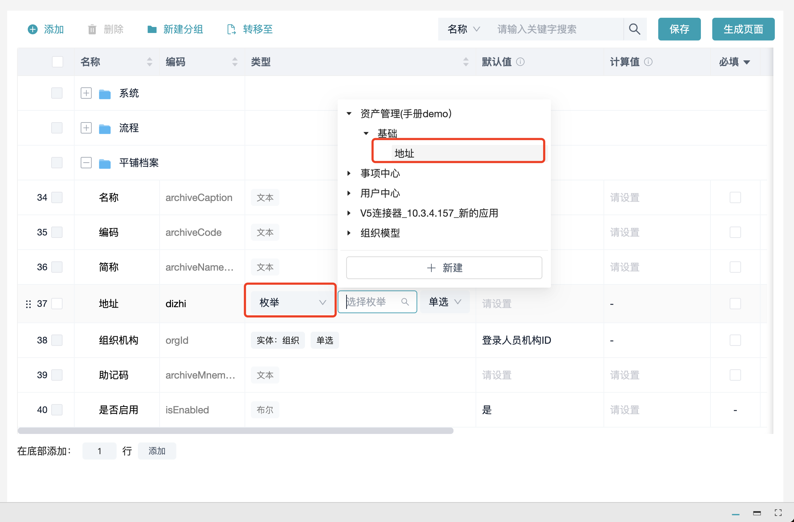Tick 必填 checkbox for row 34
Viewport: 794px width, 522px height.
735,197
